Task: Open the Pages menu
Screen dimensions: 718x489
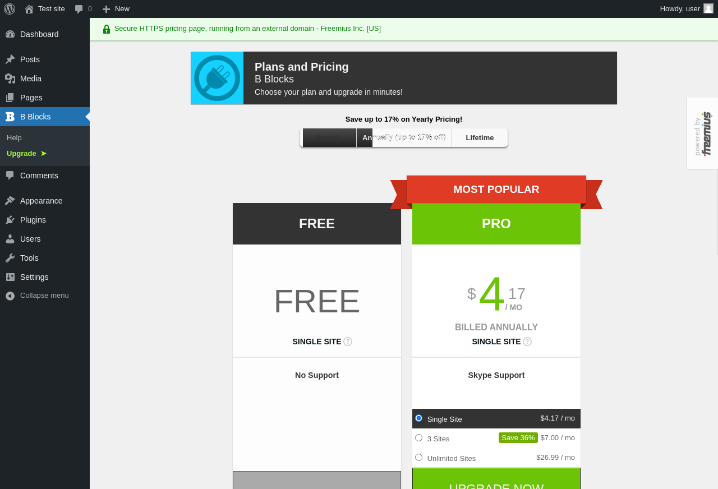Action: (x=45, y=98)
